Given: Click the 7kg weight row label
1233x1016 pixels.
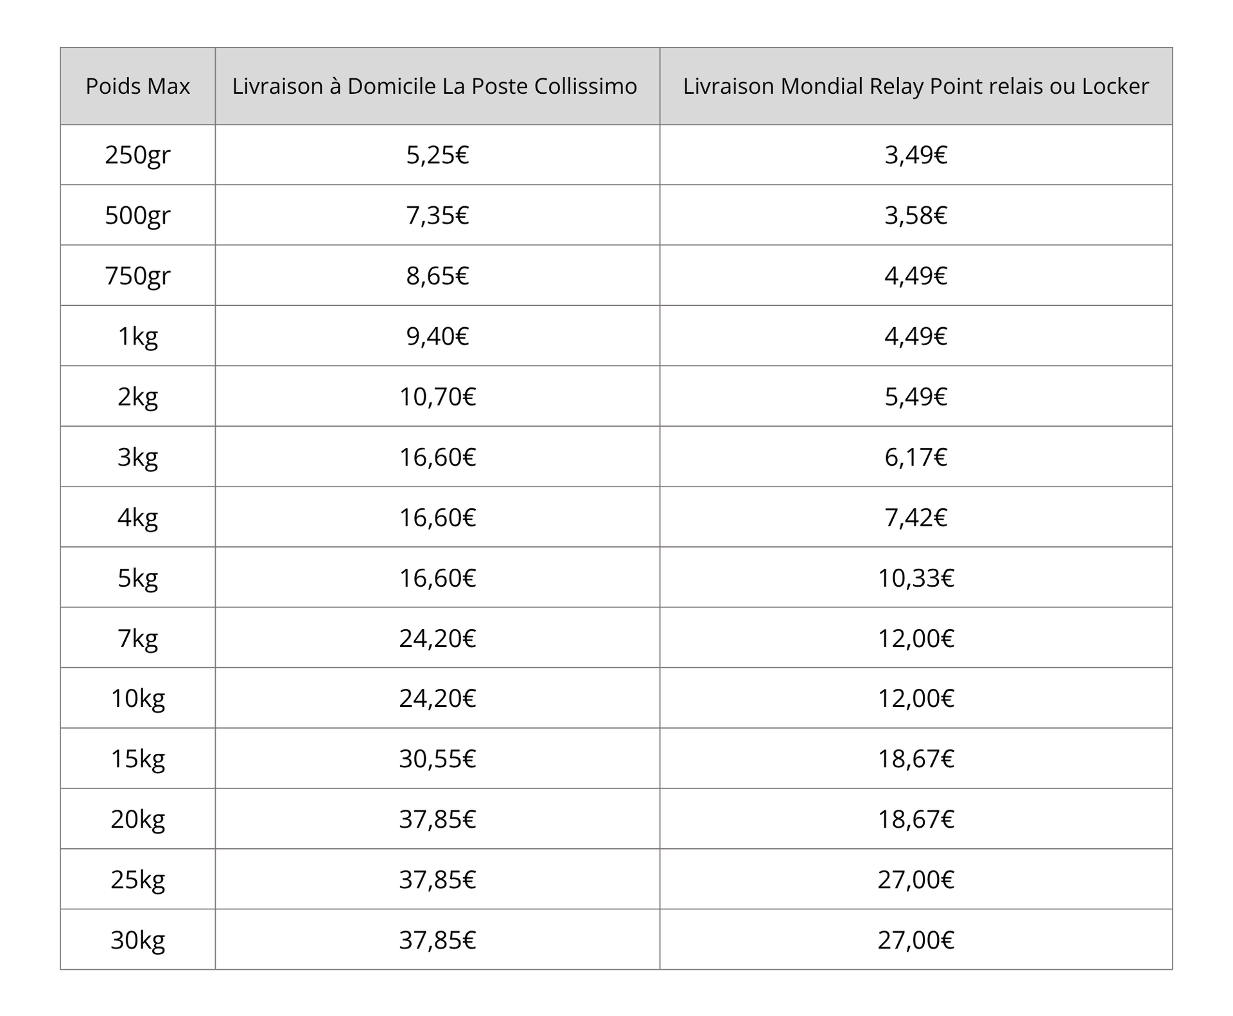Looking at the screenshot, I should coord(137,638).
